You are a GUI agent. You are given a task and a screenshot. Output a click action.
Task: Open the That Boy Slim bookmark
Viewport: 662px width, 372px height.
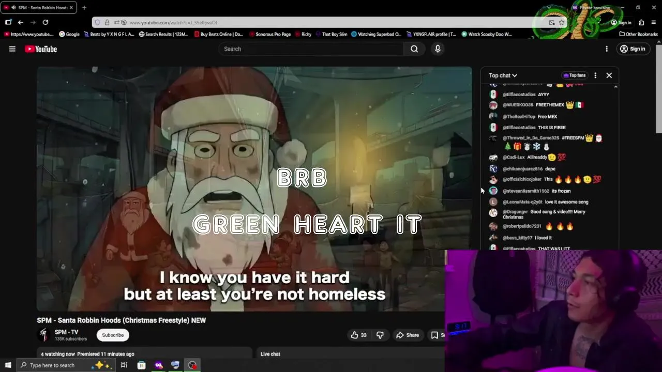(332, 34)
